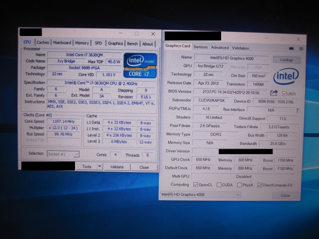Switch to the CPU tab in CPU-Z
Image resolution: width=319 pixels, height=239 pixels.
(x=27, y=42)
